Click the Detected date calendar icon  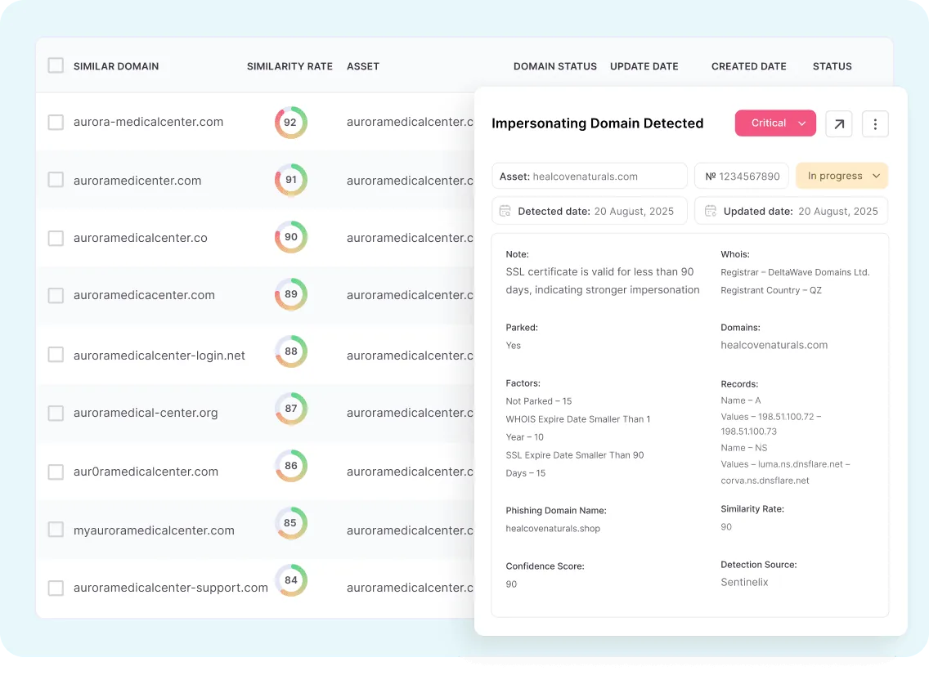505,211
